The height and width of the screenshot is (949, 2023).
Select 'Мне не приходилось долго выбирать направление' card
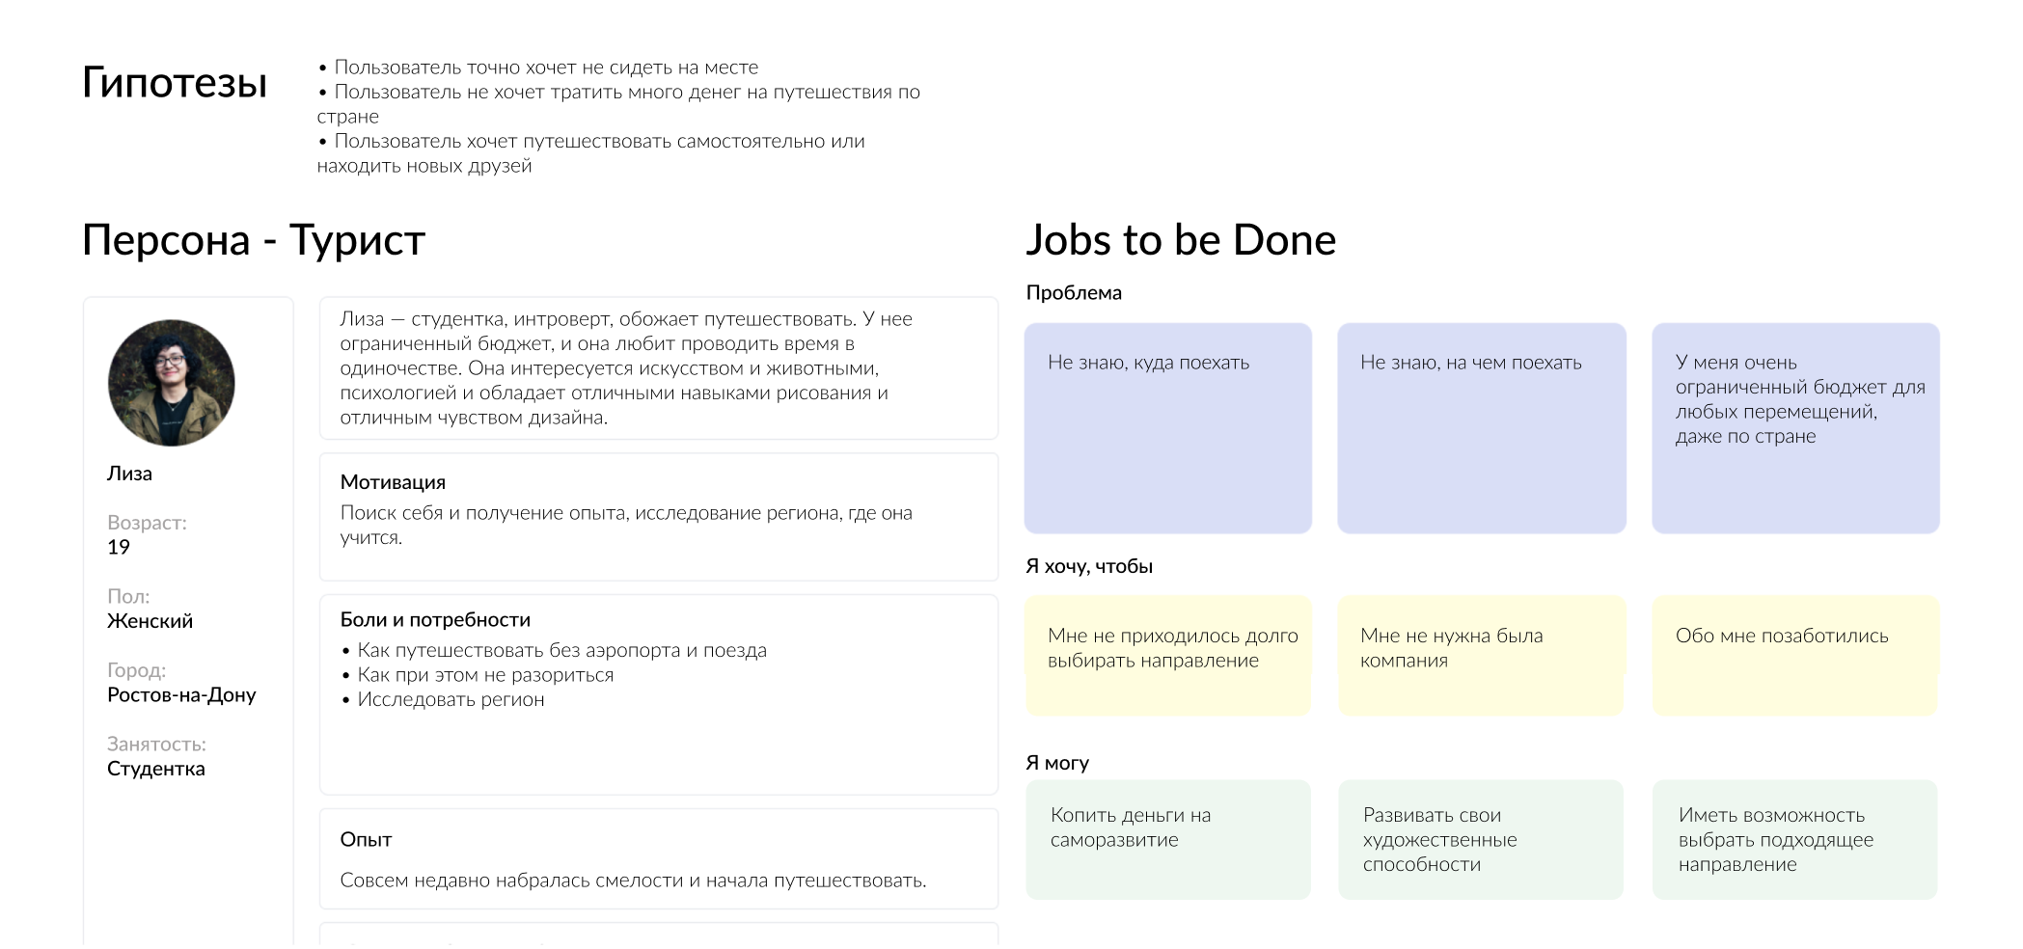click(x=1168, y=656)
